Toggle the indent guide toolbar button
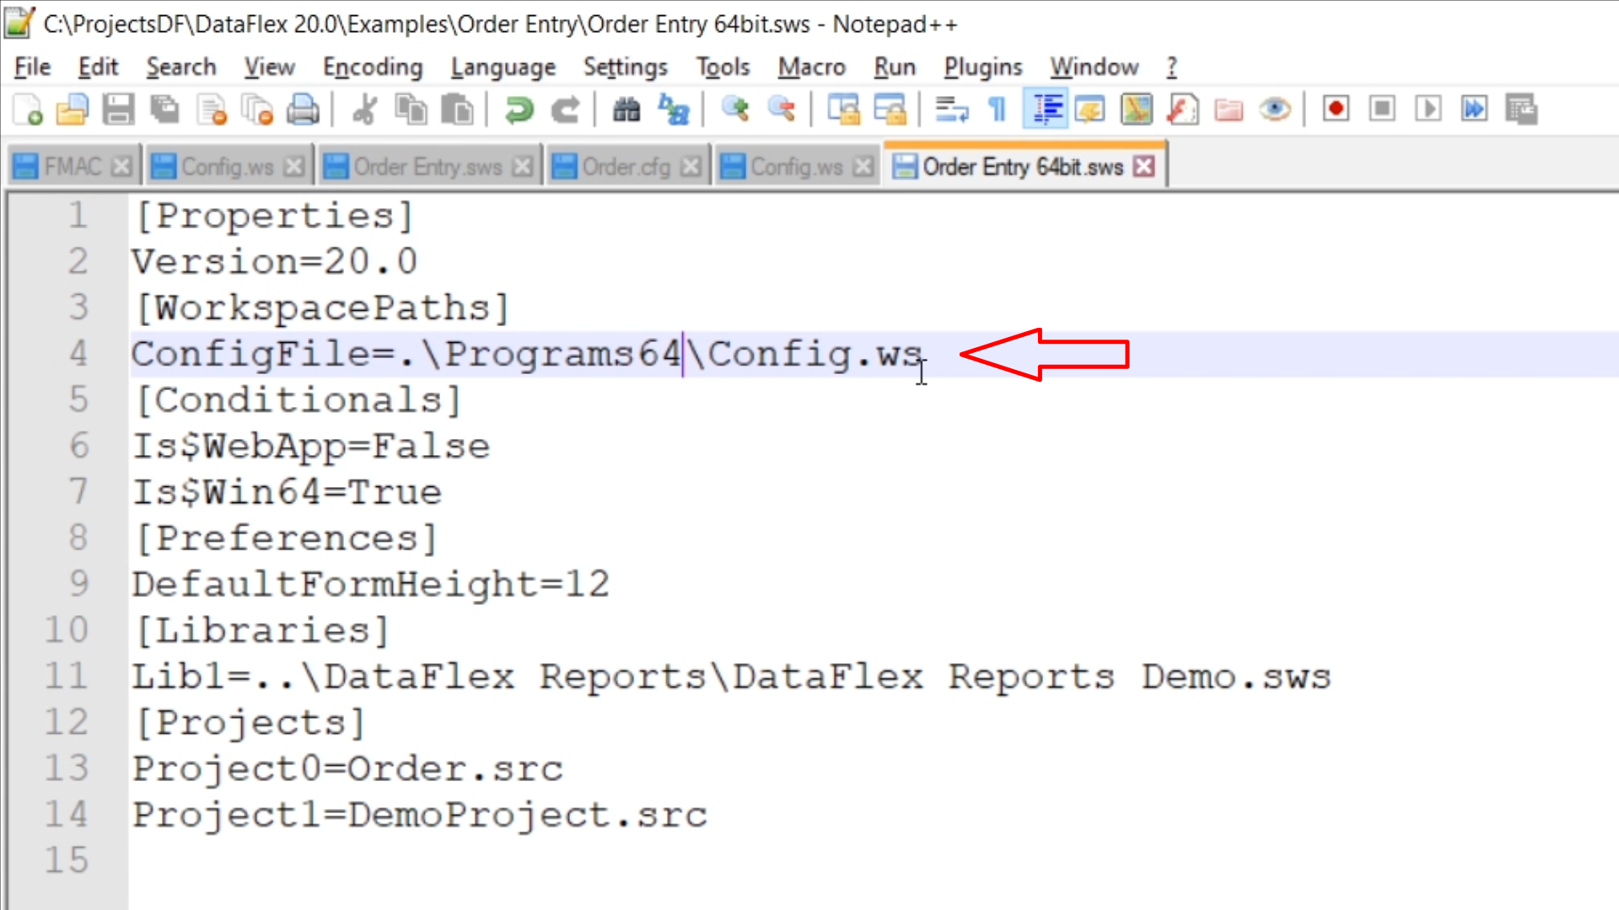Viewport: 1619px width, 910px height. point(1046,110)
